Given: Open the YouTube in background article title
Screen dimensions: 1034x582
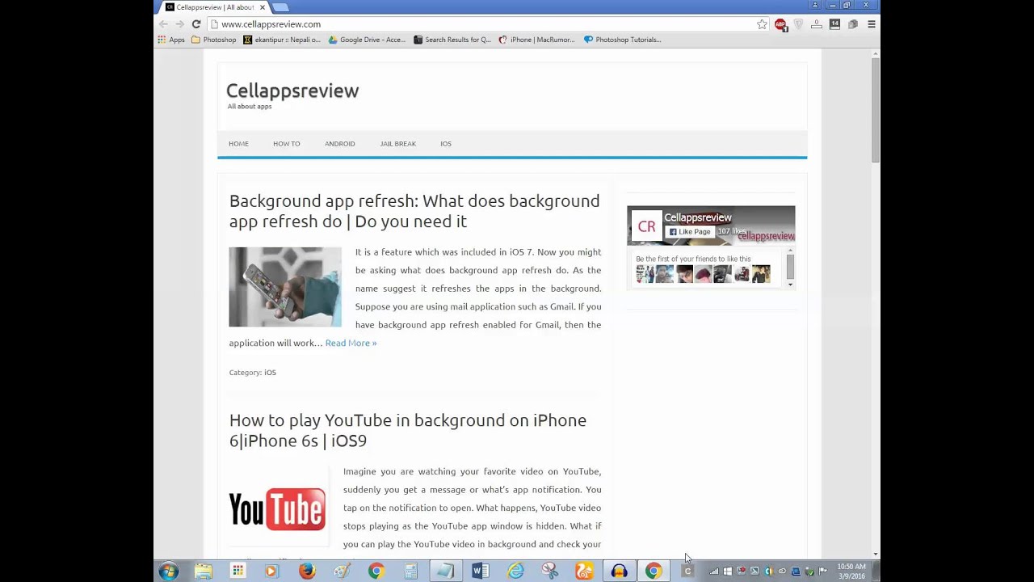Looking at the screenshot, I should (408, 430).
